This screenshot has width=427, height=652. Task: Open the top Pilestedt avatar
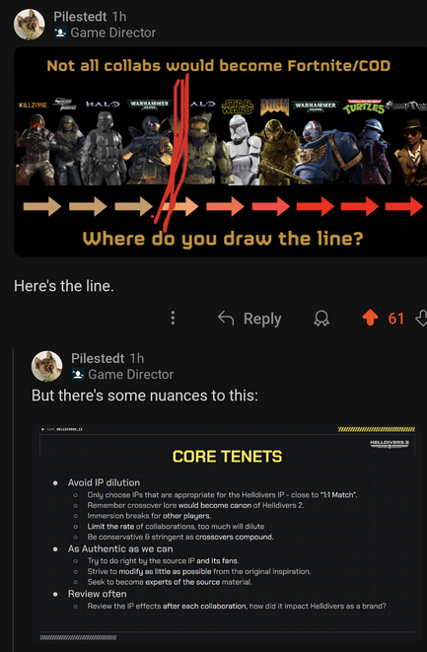tap(30, 25)
